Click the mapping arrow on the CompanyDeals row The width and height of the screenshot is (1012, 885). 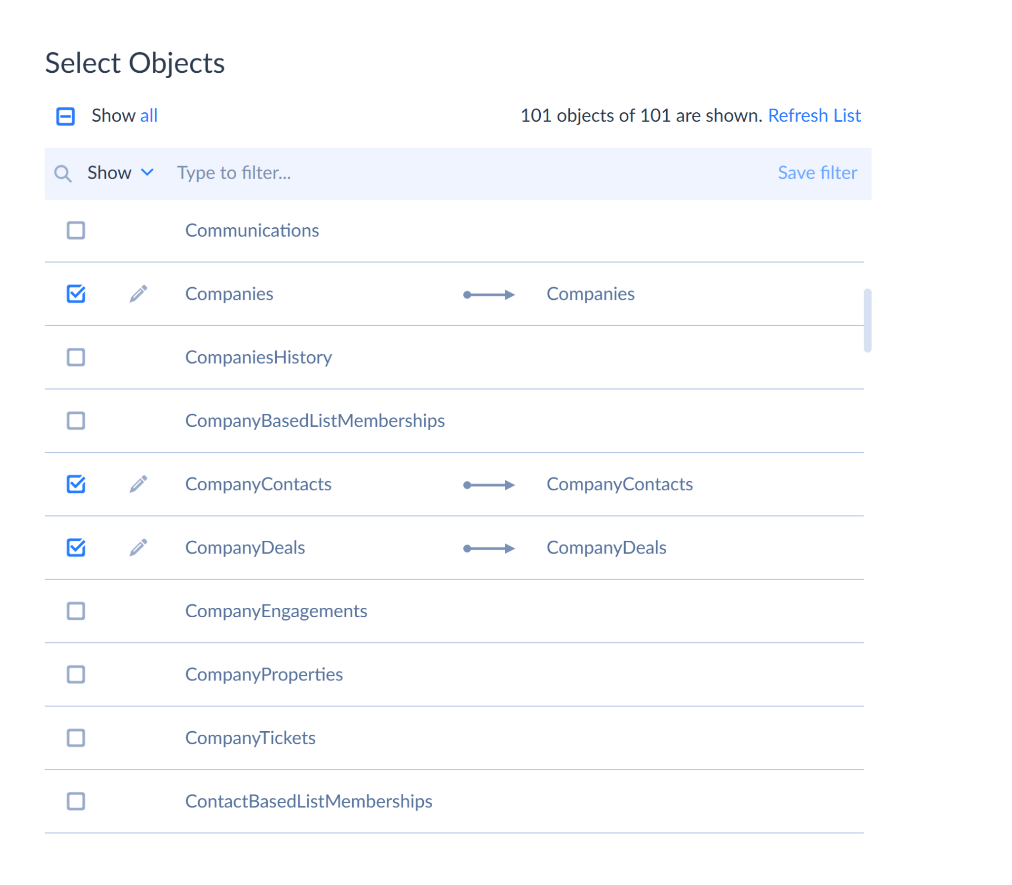pyautogui.click(x=489, y=548)
